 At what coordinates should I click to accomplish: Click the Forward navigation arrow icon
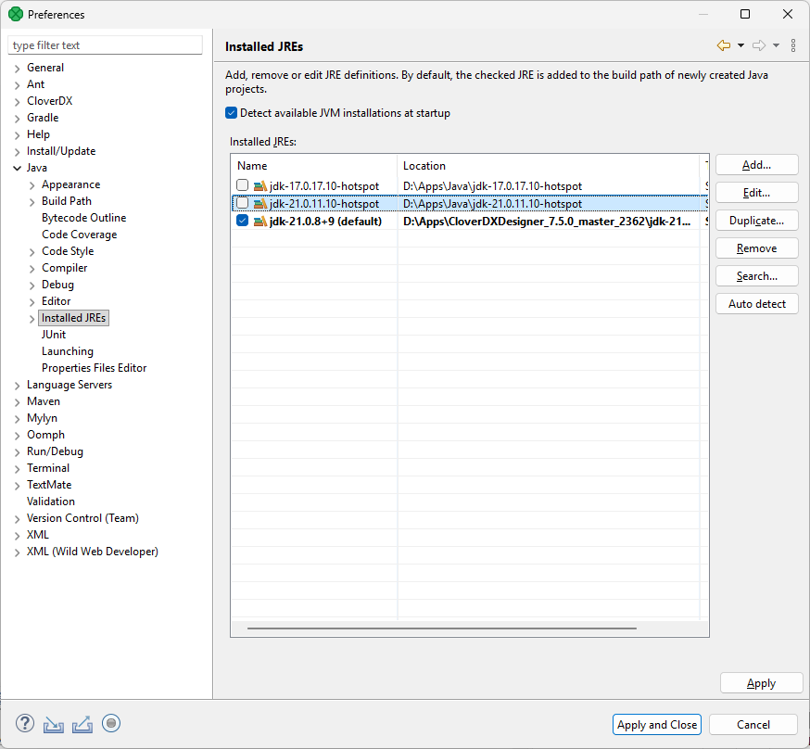click(x=759, y=45)
